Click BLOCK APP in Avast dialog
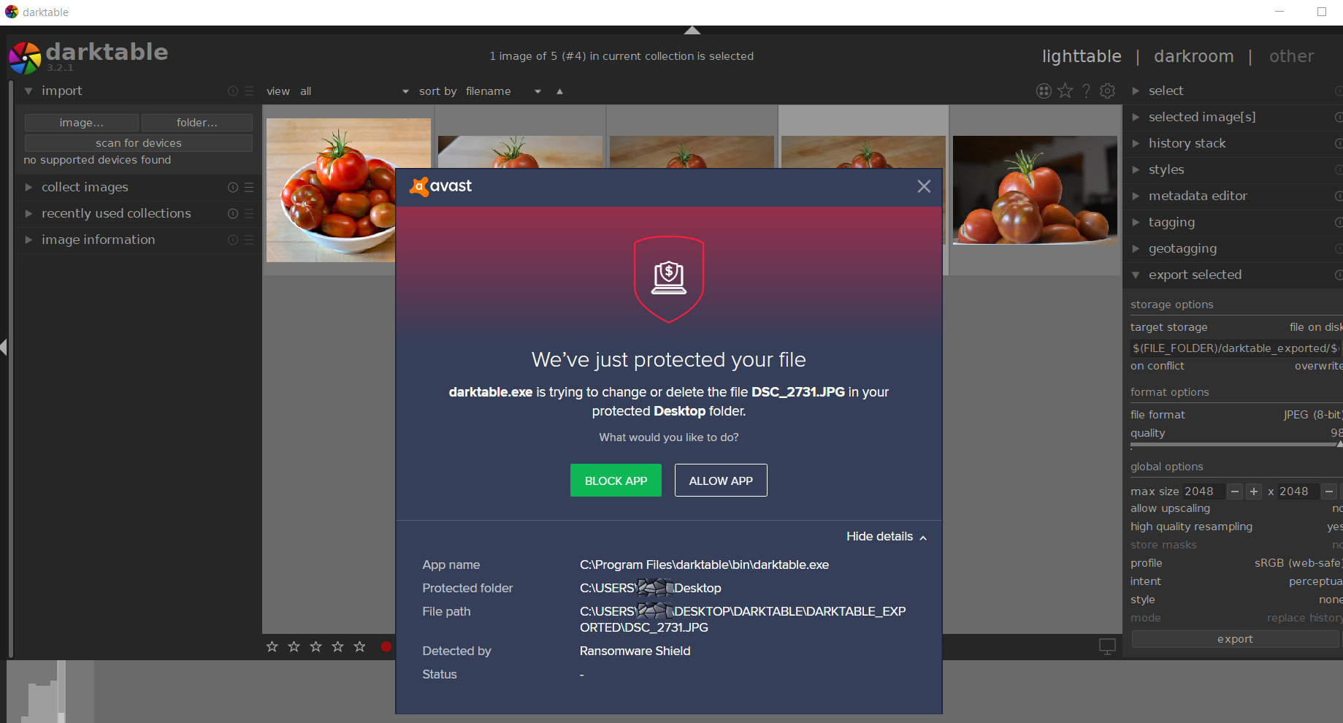Image resolution: width=1343 pixels, height=723 pixels. (616, 481)
